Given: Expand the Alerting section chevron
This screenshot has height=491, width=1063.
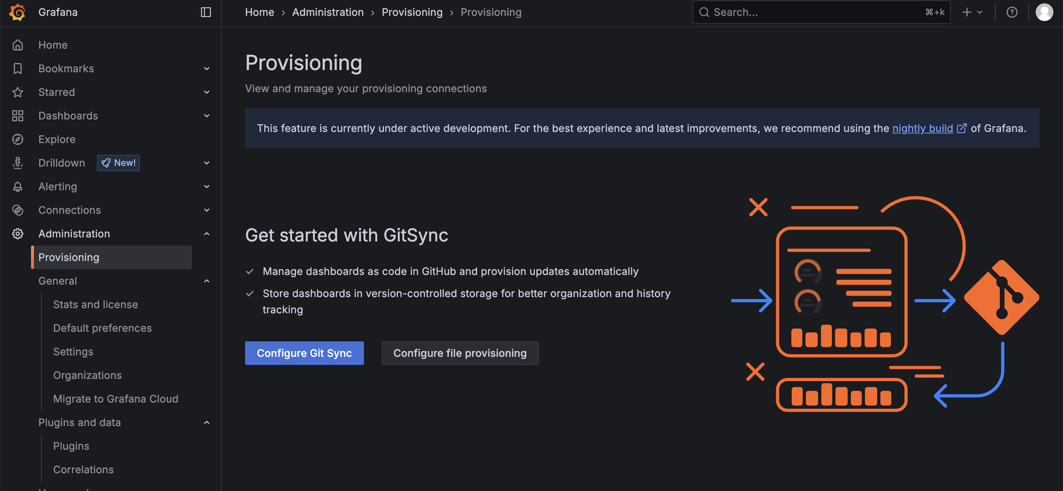Looking at the screenshot, I should [x=207, y=187].
